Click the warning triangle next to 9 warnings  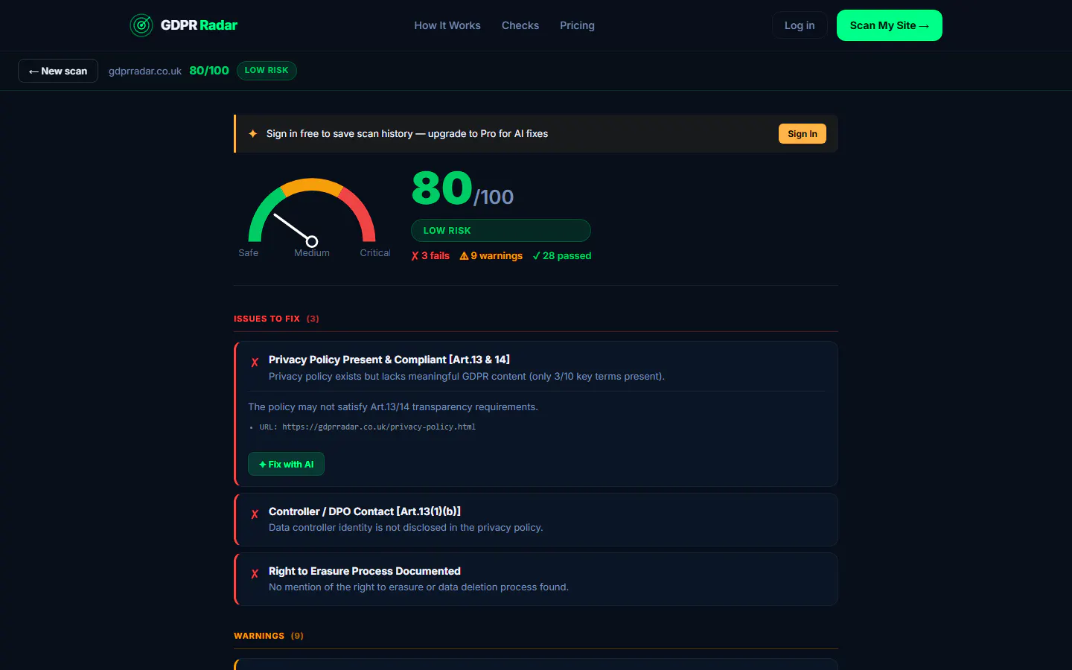pyautogui.click(x=464, y=256)
